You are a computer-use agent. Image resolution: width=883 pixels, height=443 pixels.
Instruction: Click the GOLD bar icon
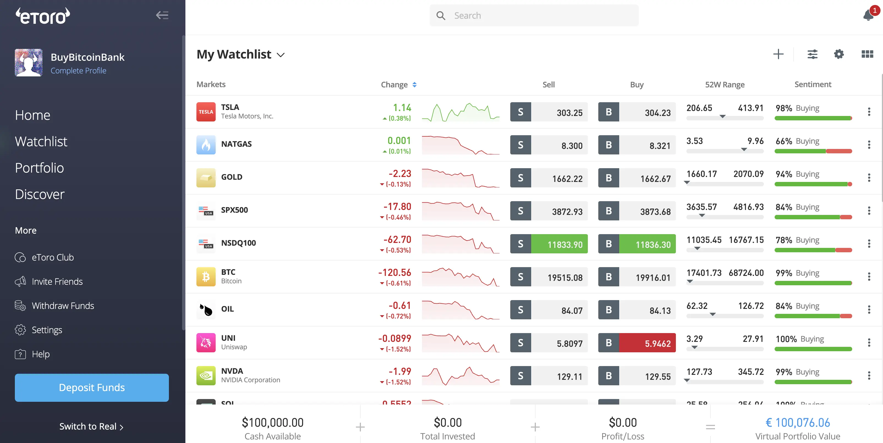(206, 177)
